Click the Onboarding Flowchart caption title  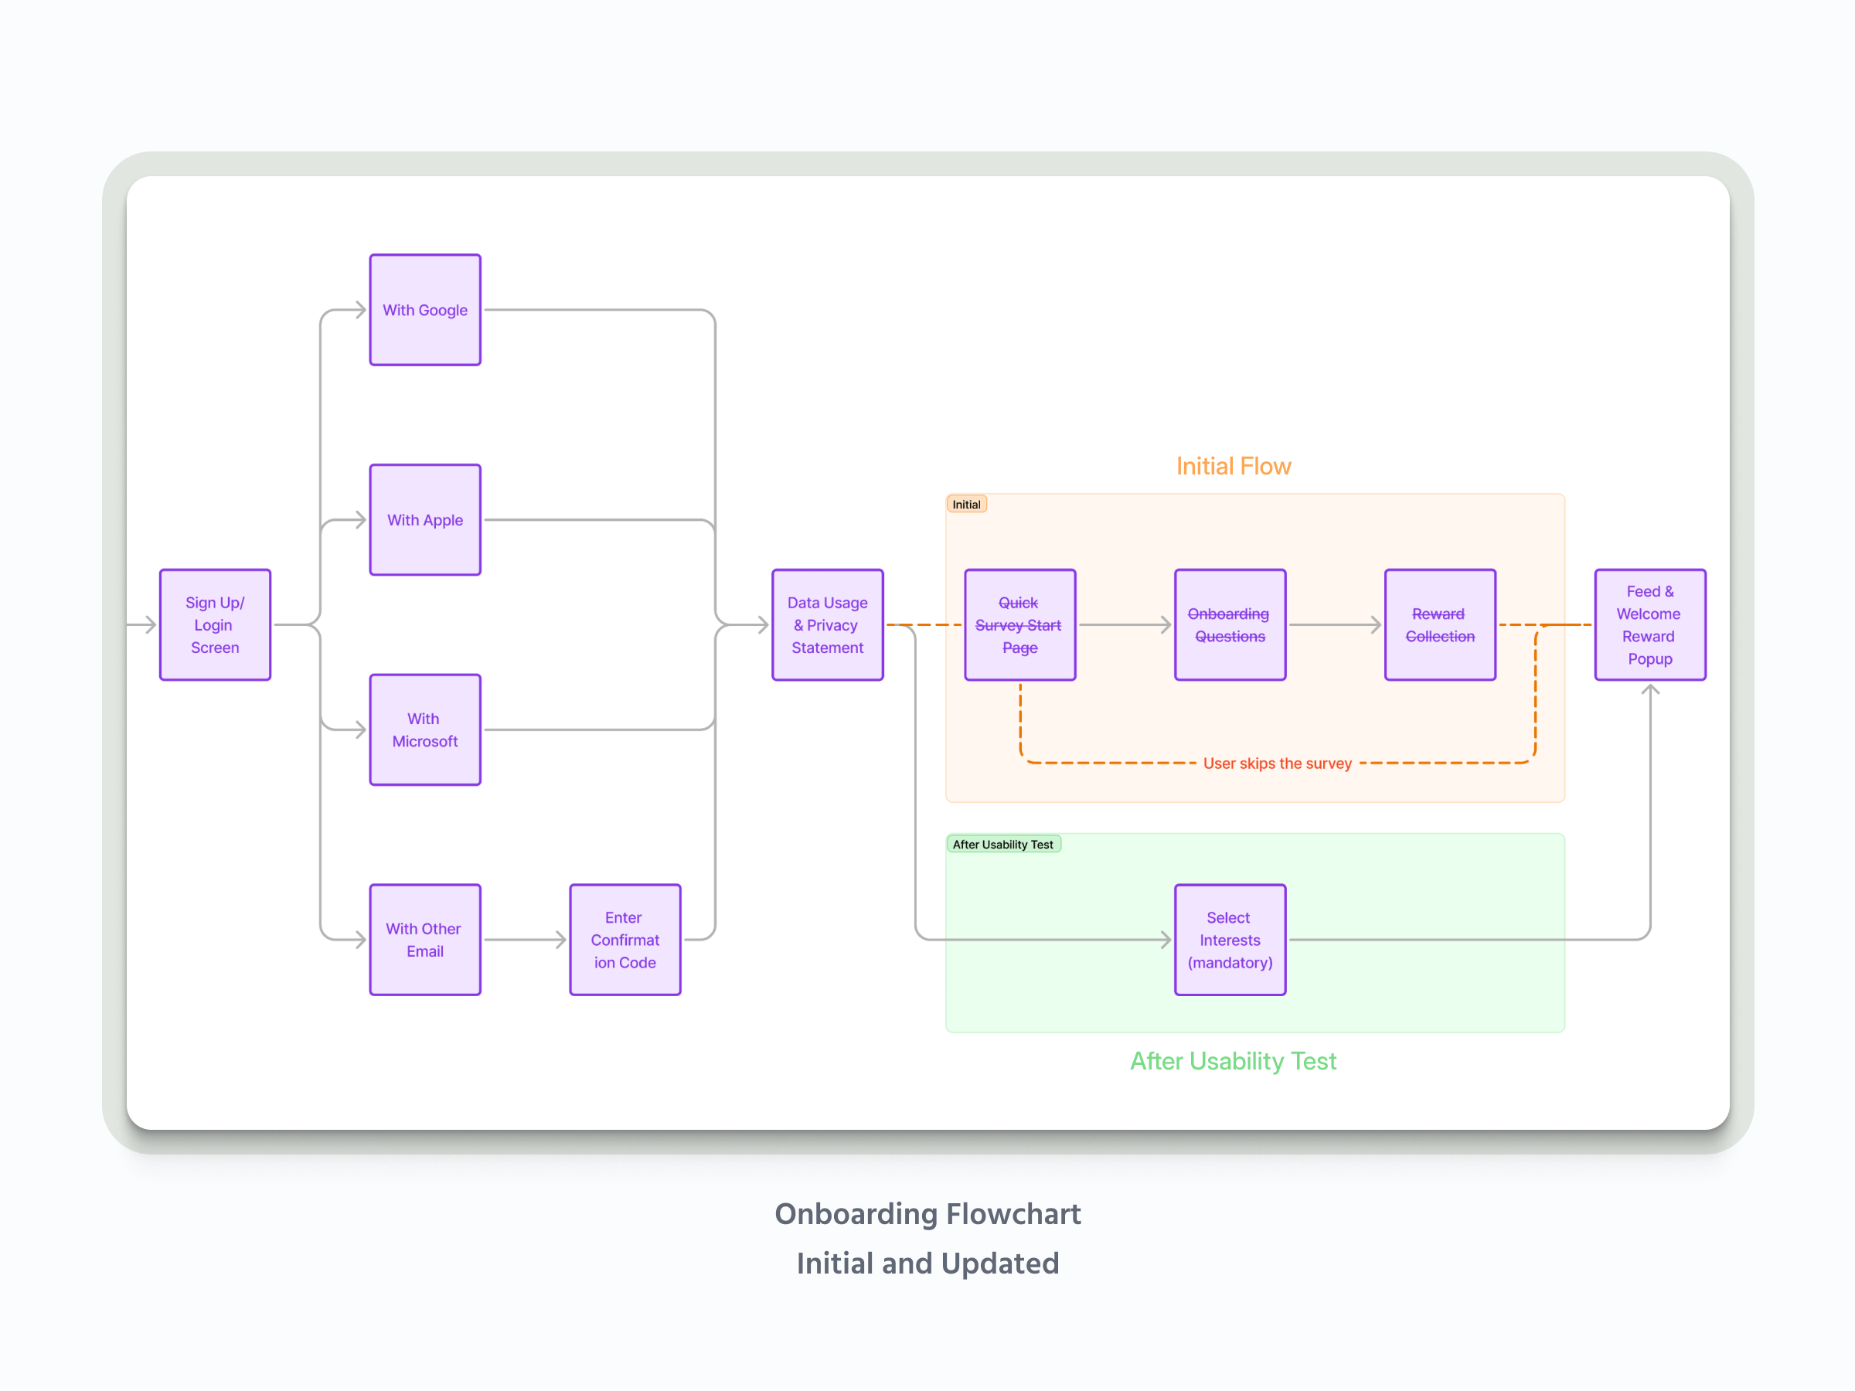[927, 1214]
